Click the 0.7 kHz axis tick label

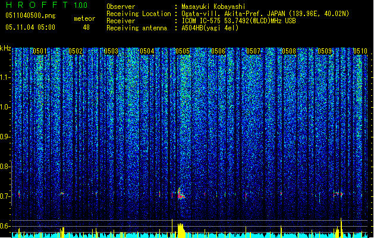point(5,196)
